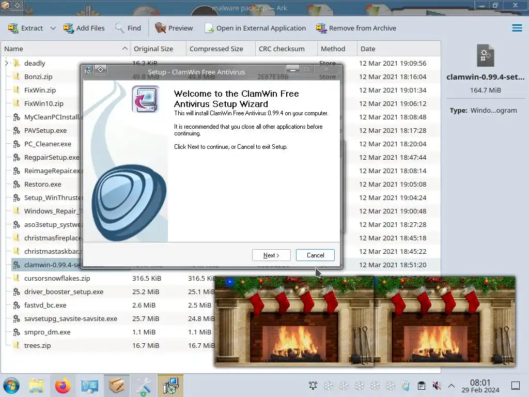529x397 pixels.
Task: Click the wrench tools taskbar icon
Action: [144, 386]
